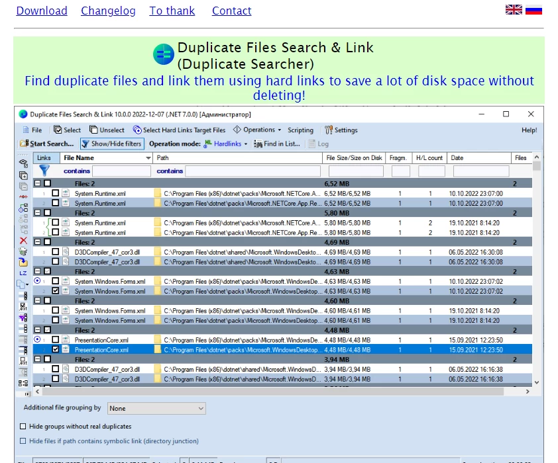Image resolution: width=558 pixels, height=463 pixels.
Task: Click the vertical scrollbar down arrow
Action: (x=537, y=382)
